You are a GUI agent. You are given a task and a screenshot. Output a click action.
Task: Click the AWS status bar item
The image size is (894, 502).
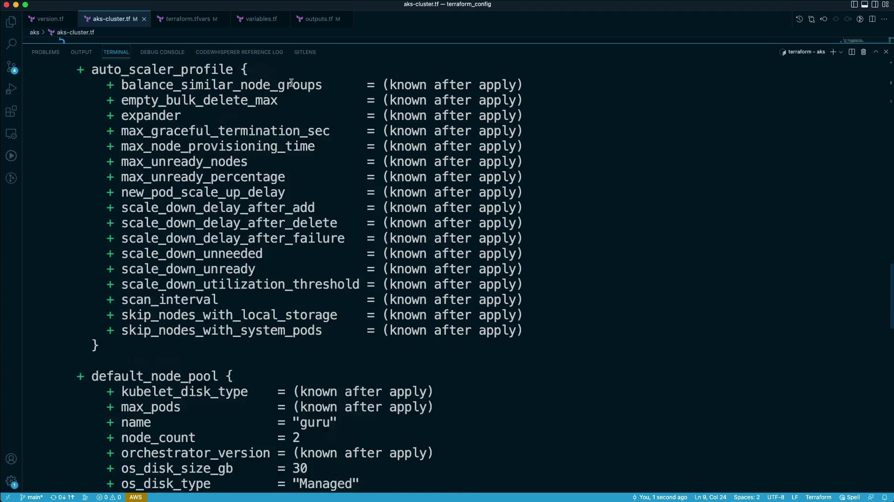(135, 497)
